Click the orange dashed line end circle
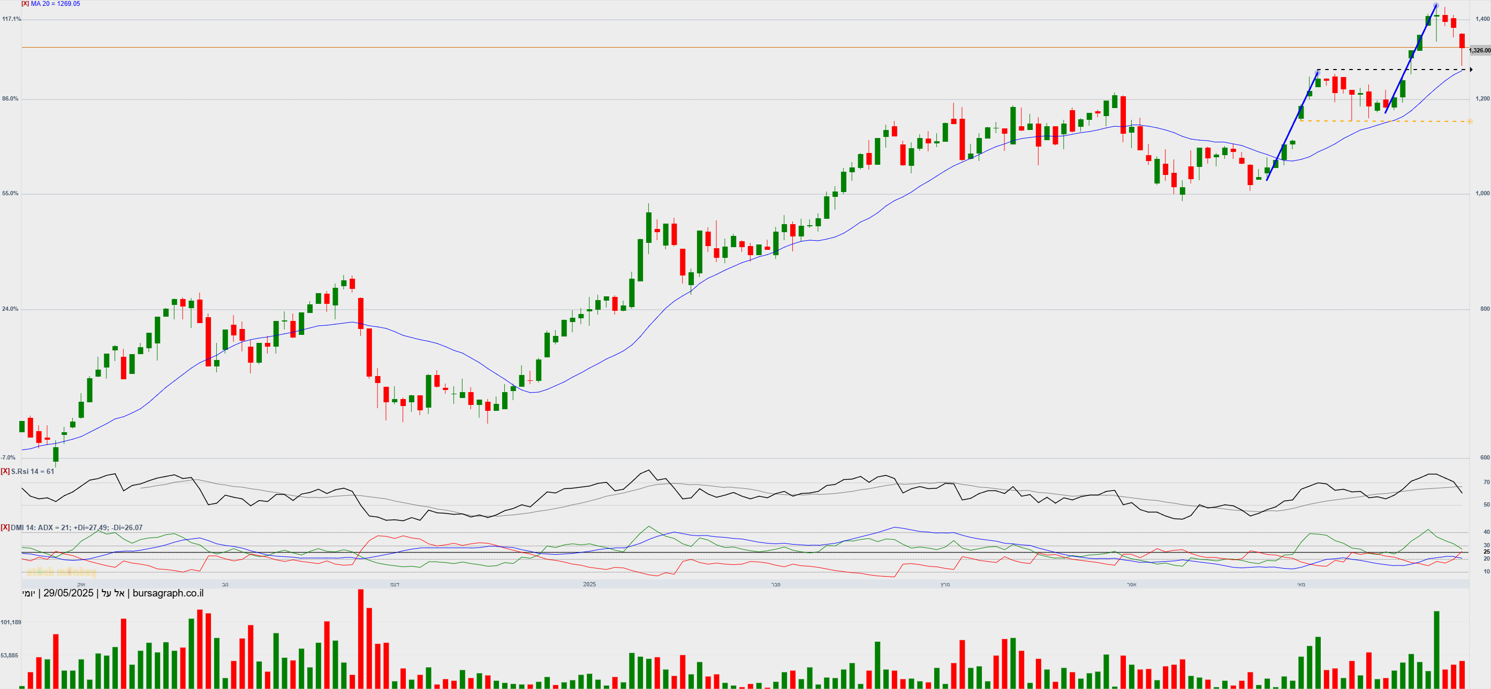The width and height of the screenshot is (1491, 689). 1470,121
